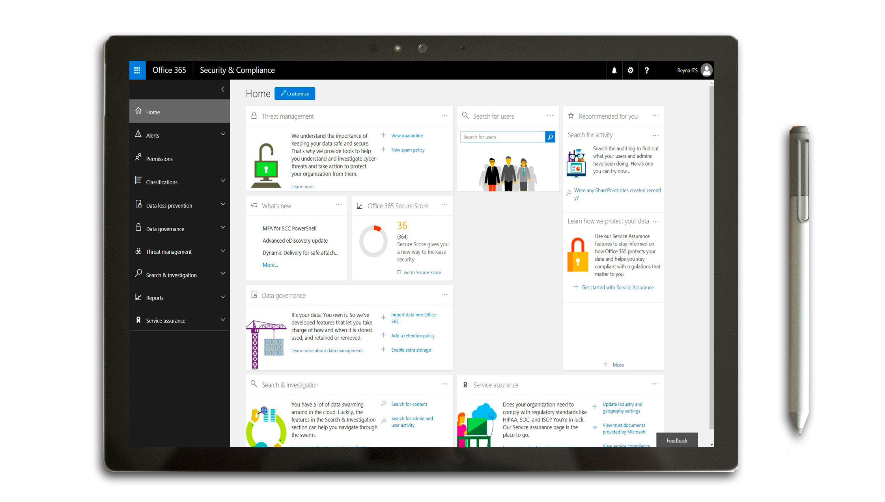Open Dynamic Delivery for safe attach item

[x=301, y=253]
